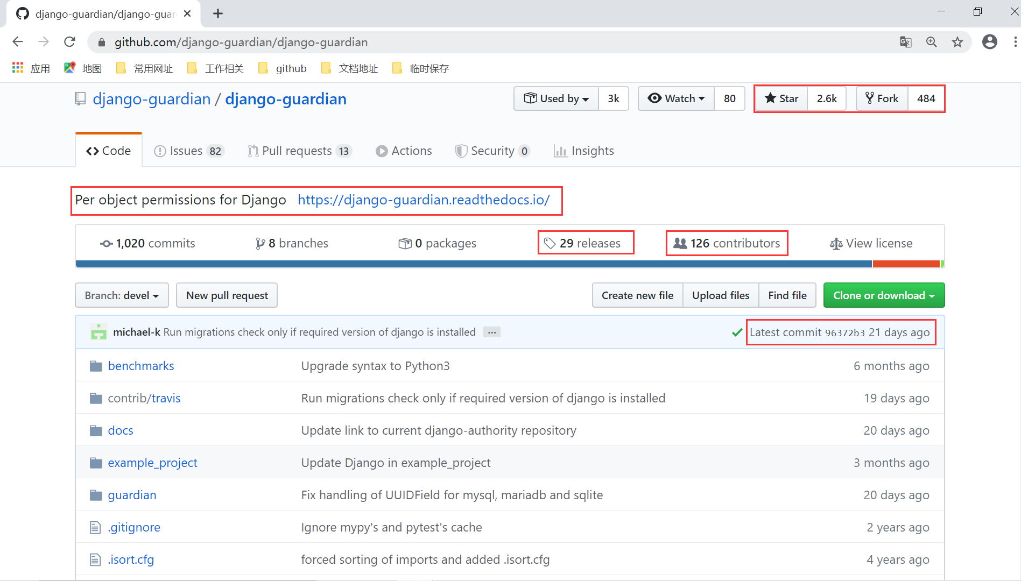Go back using browser back arrow
The width and height of the screenshot is (1021, 581).
[x=18, y=42]
